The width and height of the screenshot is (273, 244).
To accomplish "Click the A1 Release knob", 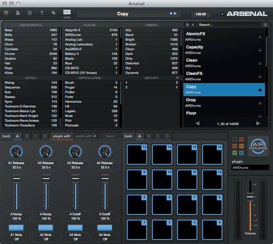I will pyautogui.click(x=16, y=151).
